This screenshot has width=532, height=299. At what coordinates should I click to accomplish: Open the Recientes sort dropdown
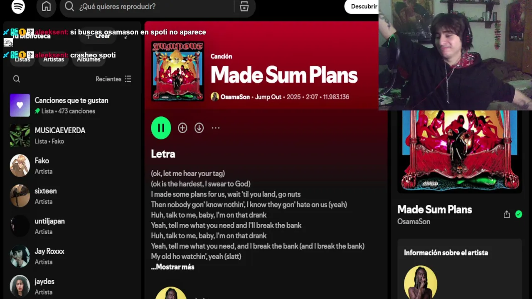coord(113,79)
